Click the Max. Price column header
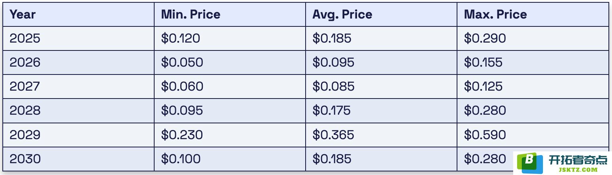Viewport: 612px width, 175px height. [x=533, y=15]
